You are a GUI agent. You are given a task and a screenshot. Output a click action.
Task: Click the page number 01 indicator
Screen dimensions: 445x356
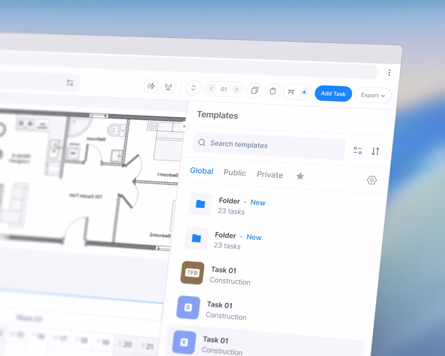[x=224, y=89]
